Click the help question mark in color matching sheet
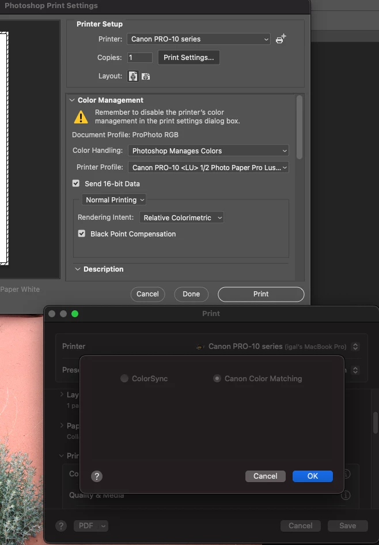This screenshot has height=545, width=379. click(97, 476)
